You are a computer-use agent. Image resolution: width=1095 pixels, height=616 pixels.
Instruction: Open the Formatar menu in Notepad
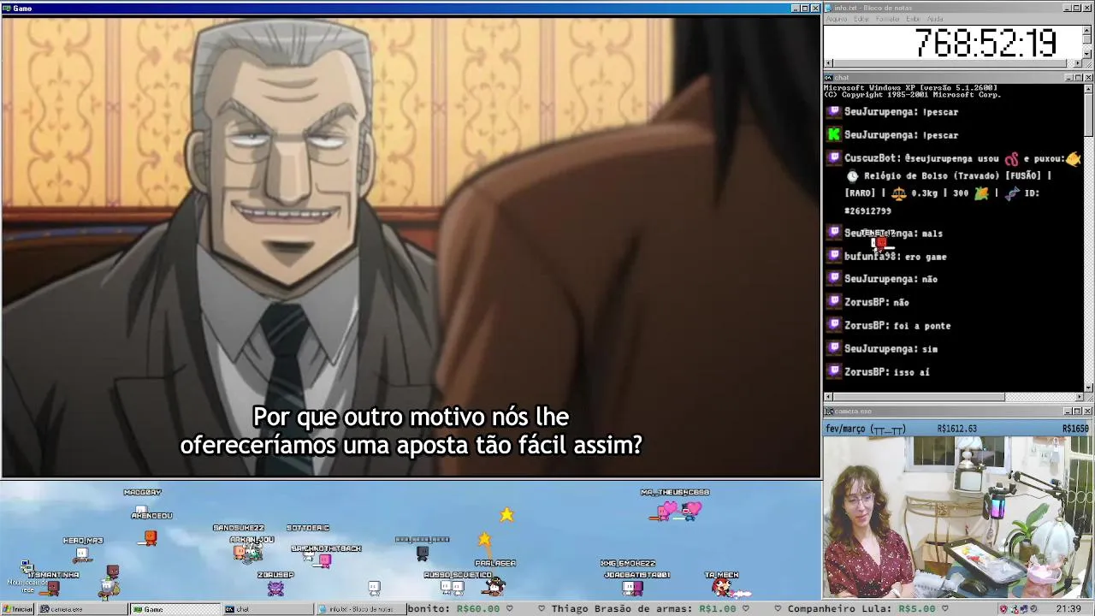(x=888, y=19)
